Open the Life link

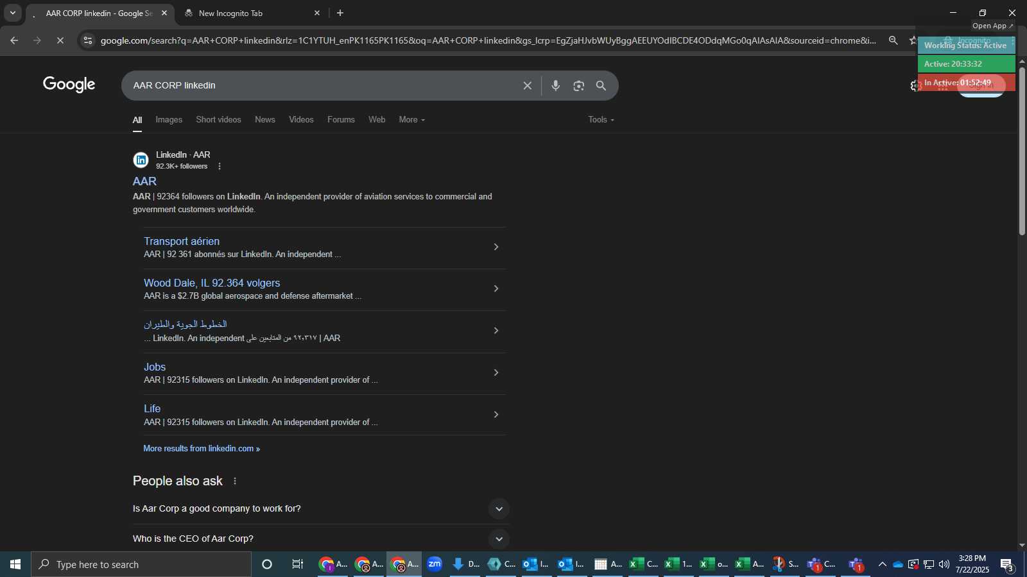point(152,408)
